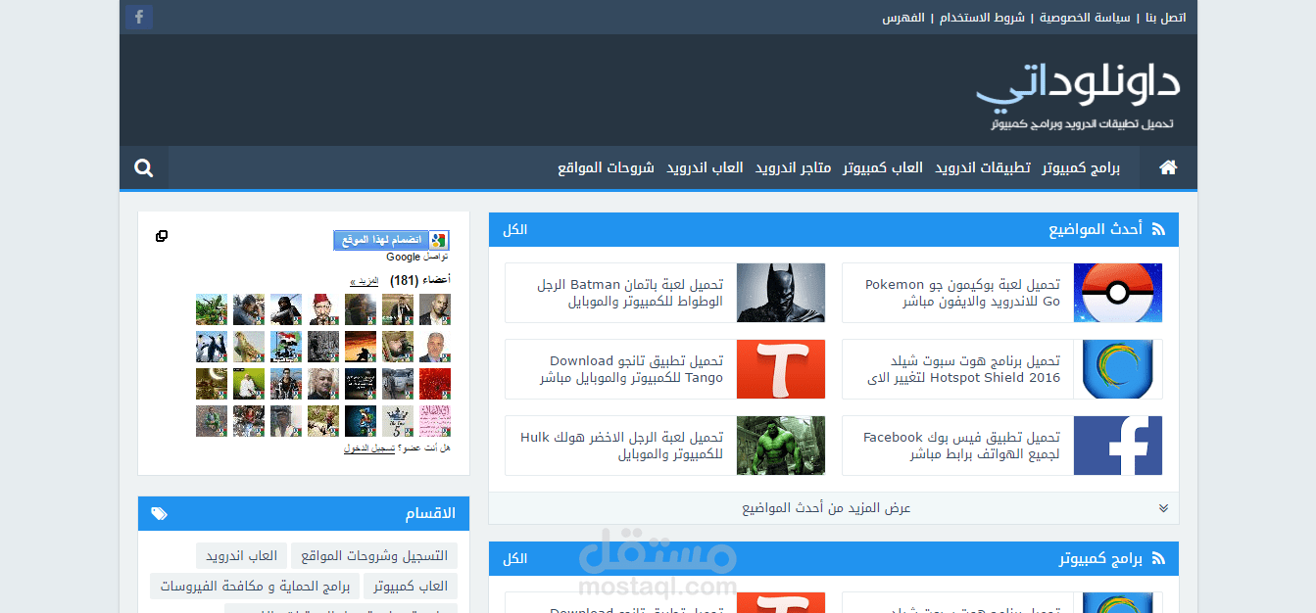Click المزيد link in members widget
Image resolution: width=1316 pixels, height=613 pixels.
pos(366,281)
